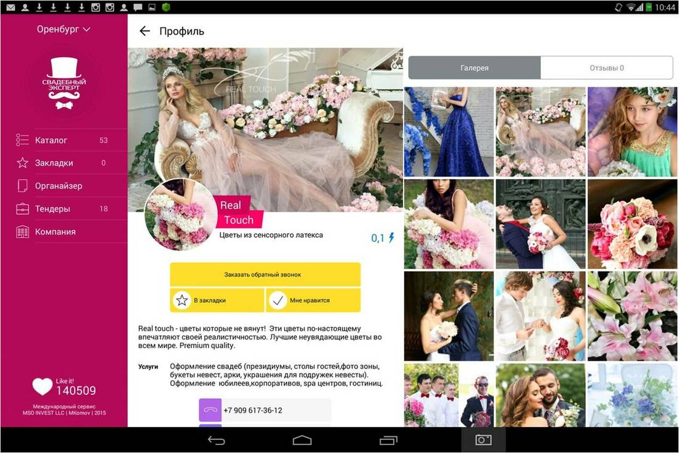Toggle Мне нравится checkmark

(278, 301)
